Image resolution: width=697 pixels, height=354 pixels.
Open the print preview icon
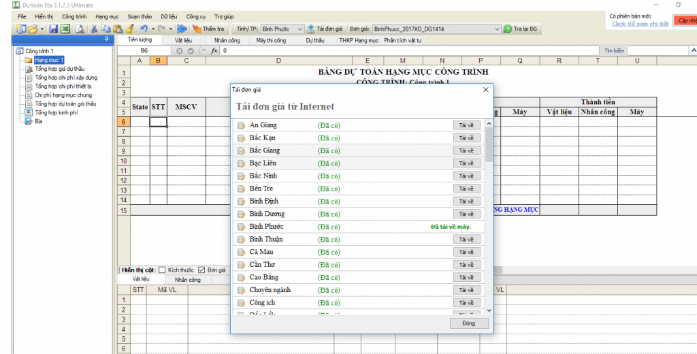[x=80, y=29]
